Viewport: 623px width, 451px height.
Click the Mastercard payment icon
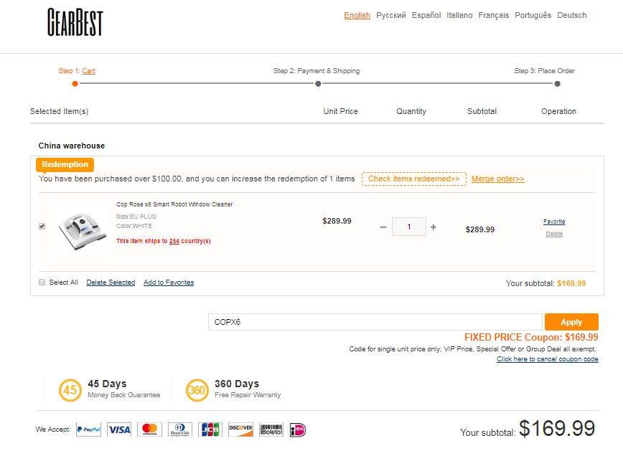click(149, 429)
